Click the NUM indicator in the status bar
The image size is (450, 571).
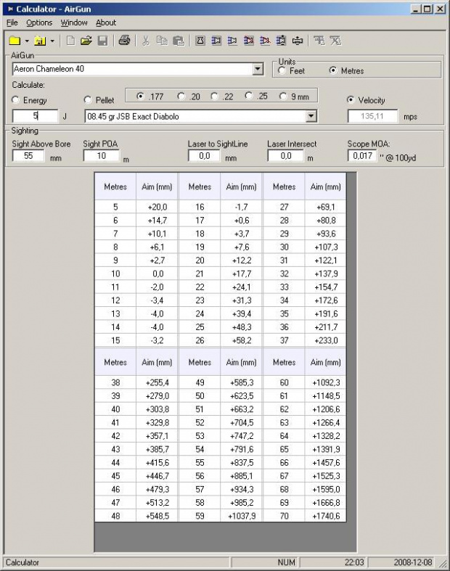[x=287, y=562]
